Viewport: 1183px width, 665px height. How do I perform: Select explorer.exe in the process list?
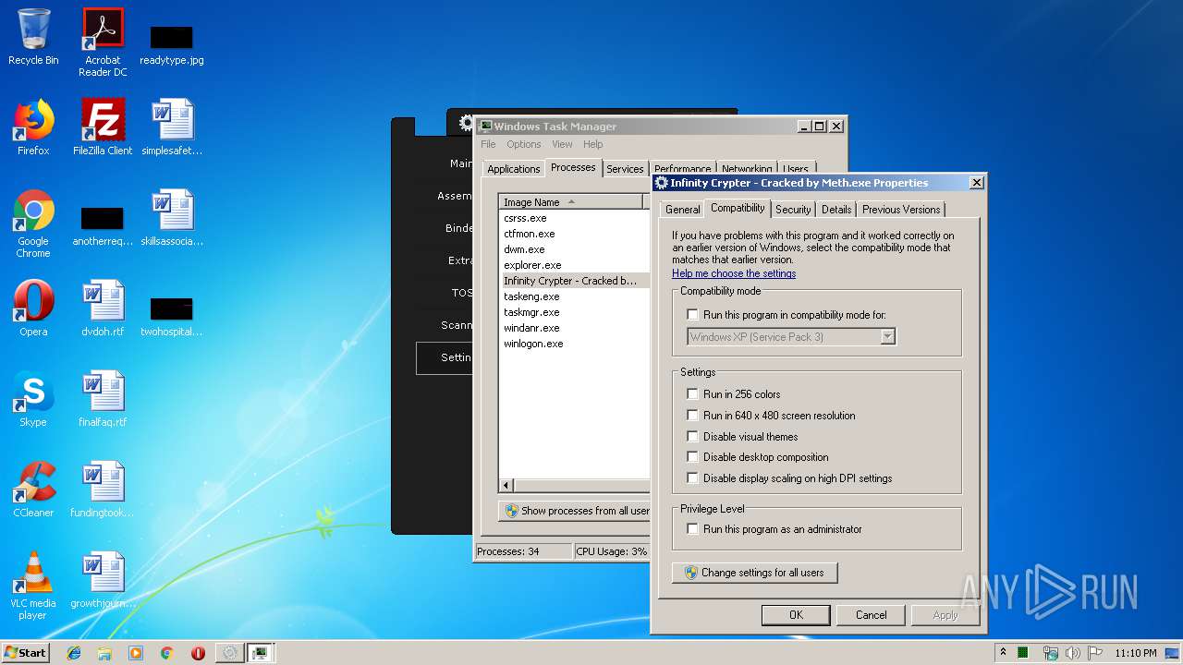click(x=532, y=265)
